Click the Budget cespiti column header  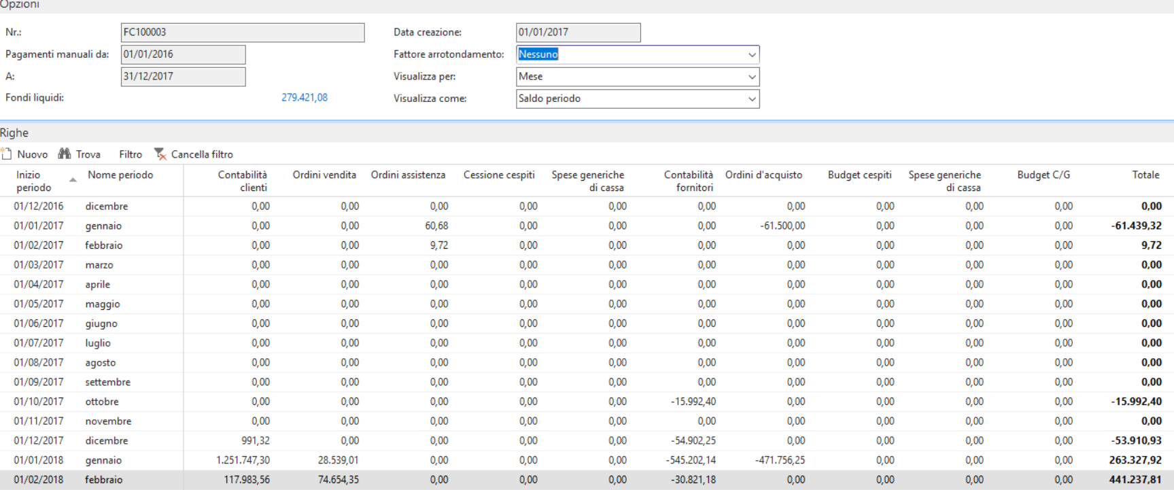click(859, 175)
